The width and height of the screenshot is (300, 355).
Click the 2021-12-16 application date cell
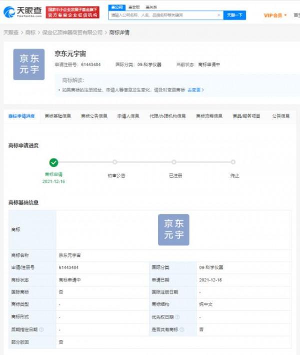click(210, 280)
